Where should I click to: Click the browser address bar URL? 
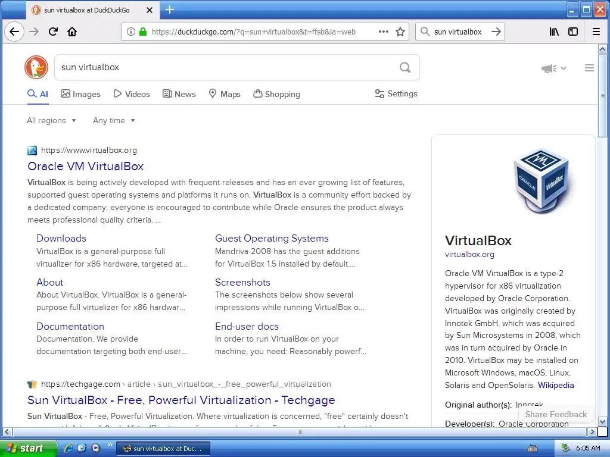254,32
